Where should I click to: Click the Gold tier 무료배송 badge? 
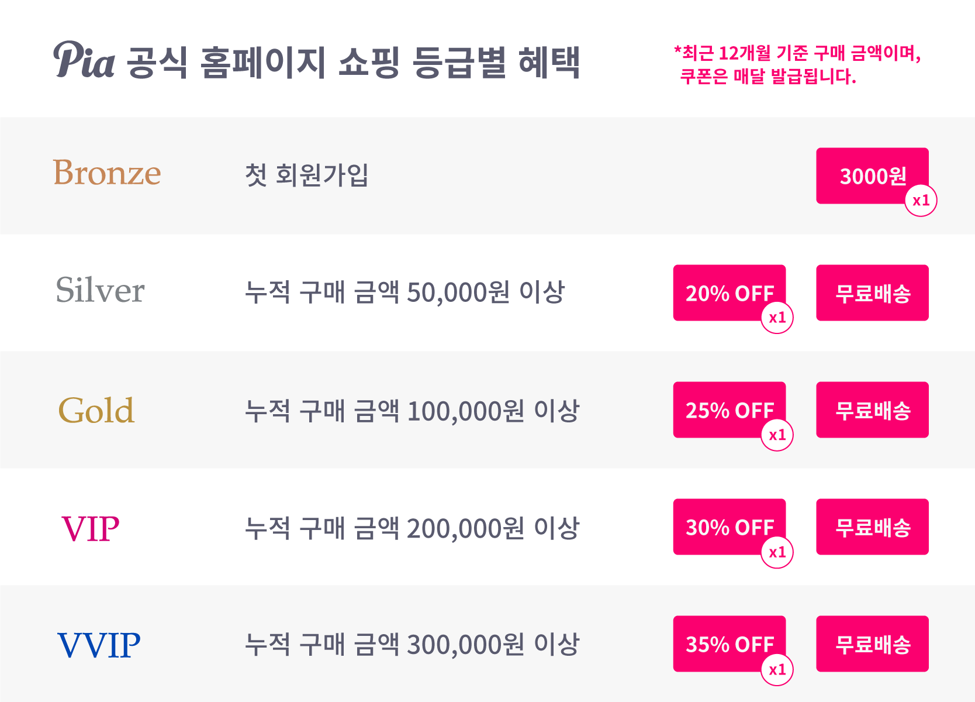(872, 409)
